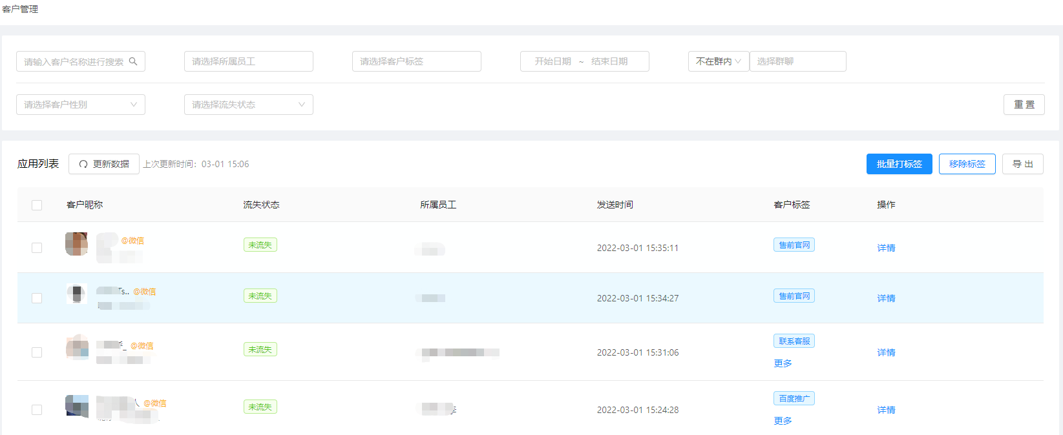Open the 不在群内 dropdown
This screenshot has width=1063, height=435.
coord(719,61)
